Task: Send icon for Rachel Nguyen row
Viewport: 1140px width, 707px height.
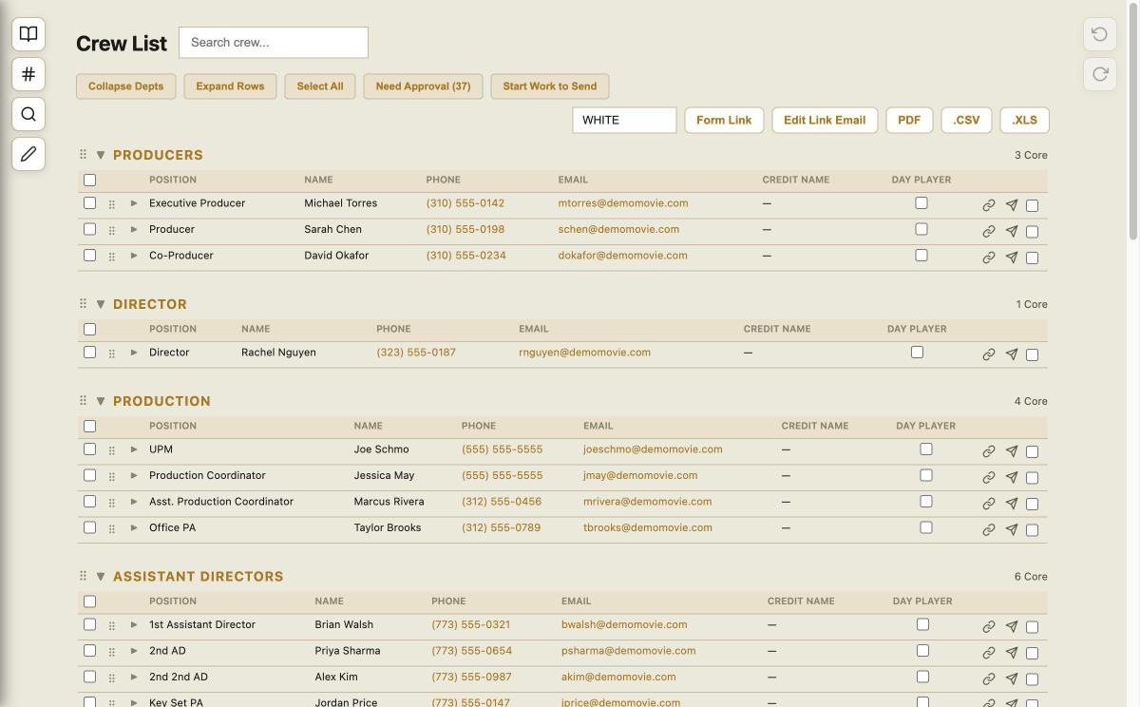Action: pos(1012,354)
